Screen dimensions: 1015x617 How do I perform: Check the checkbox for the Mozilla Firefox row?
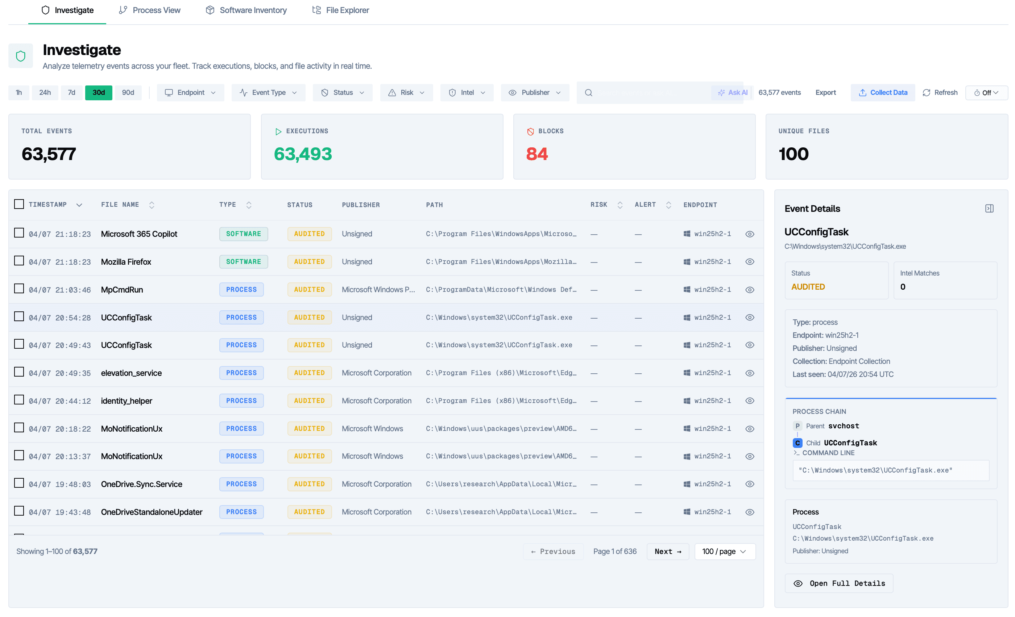click(19, 260)
